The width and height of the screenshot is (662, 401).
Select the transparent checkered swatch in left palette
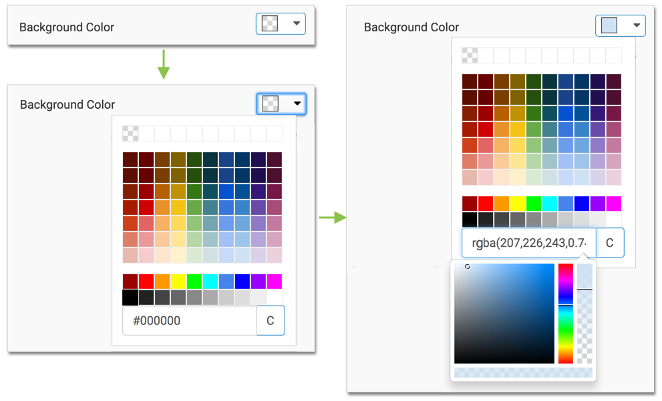130,133
